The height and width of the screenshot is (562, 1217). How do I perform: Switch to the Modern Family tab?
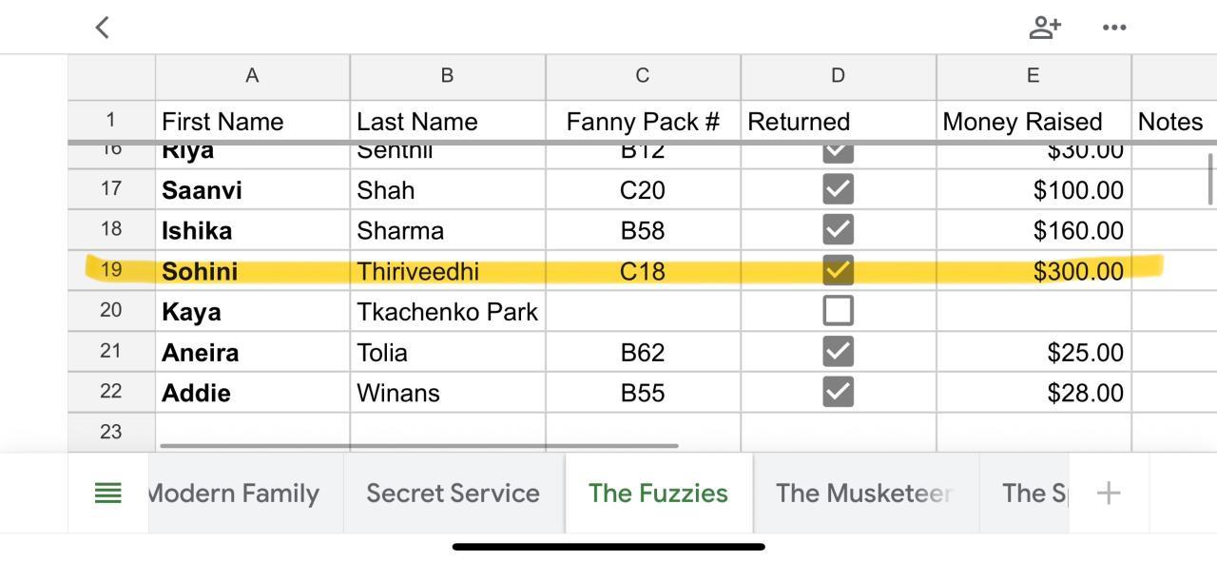(235, 493)
